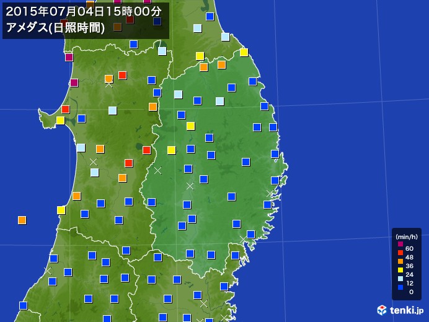Screen dimensions: 429x322
Task: Select the orange legend swatch for 36
Action: [x=400, y=261]
